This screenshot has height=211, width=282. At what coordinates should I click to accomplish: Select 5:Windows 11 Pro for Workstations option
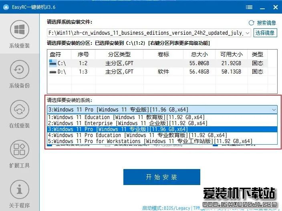pyautogui.click(x=162, y=141)
